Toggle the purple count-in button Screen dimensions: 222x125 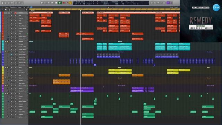[168, 3]
